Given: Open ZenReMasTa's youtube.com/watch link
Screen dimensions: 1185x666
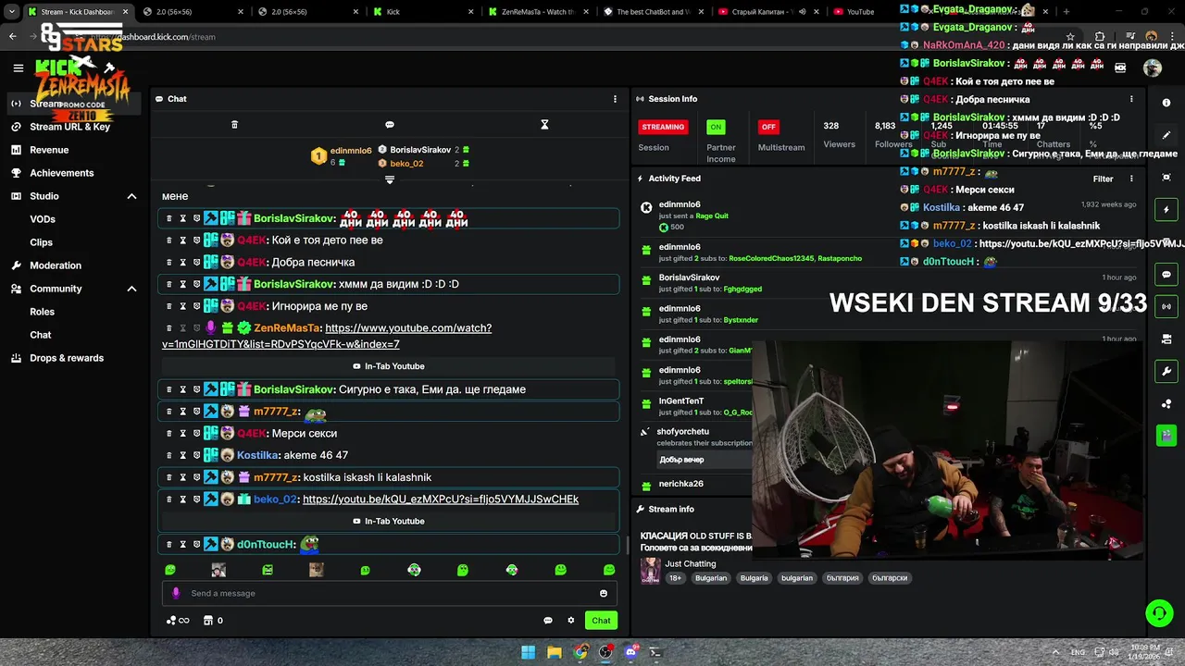Looking at the screenshot, I should click(x=327, y=336).
